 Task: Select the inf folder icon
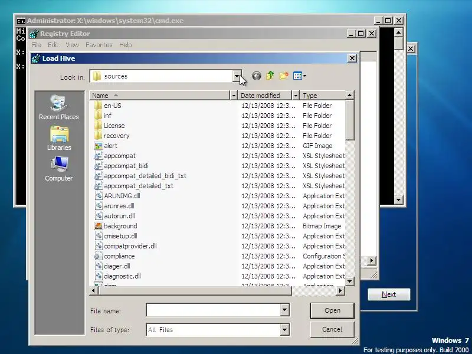pos(98,116)
